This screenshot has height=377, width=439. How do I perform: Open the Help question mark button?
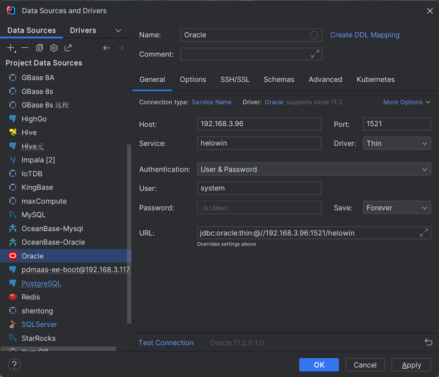(x=14, y=365)
